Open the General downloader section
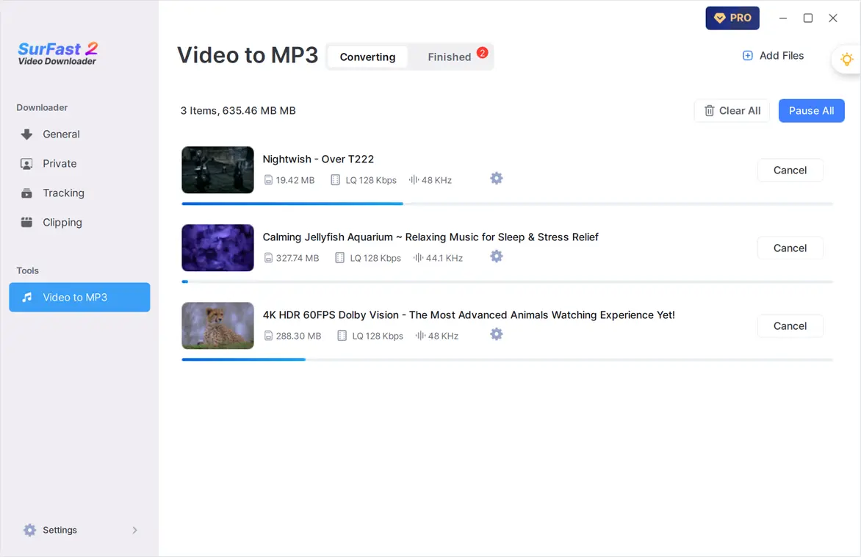 (79, 134)
